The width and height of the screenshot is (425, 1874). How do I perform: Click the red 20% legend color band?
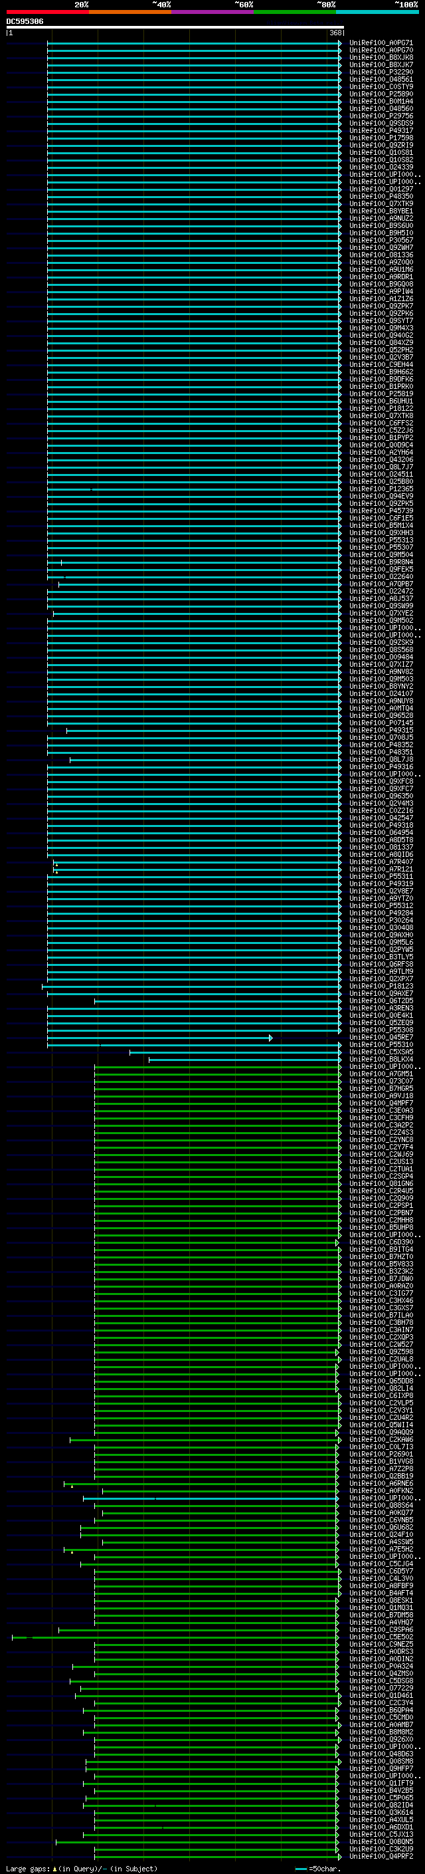click(47, 12)
